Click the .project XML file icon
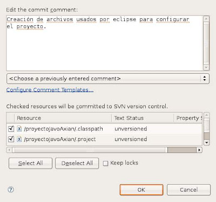Image resolution: width=216 pixels, height=202 pixels. (x=19, y=139)
